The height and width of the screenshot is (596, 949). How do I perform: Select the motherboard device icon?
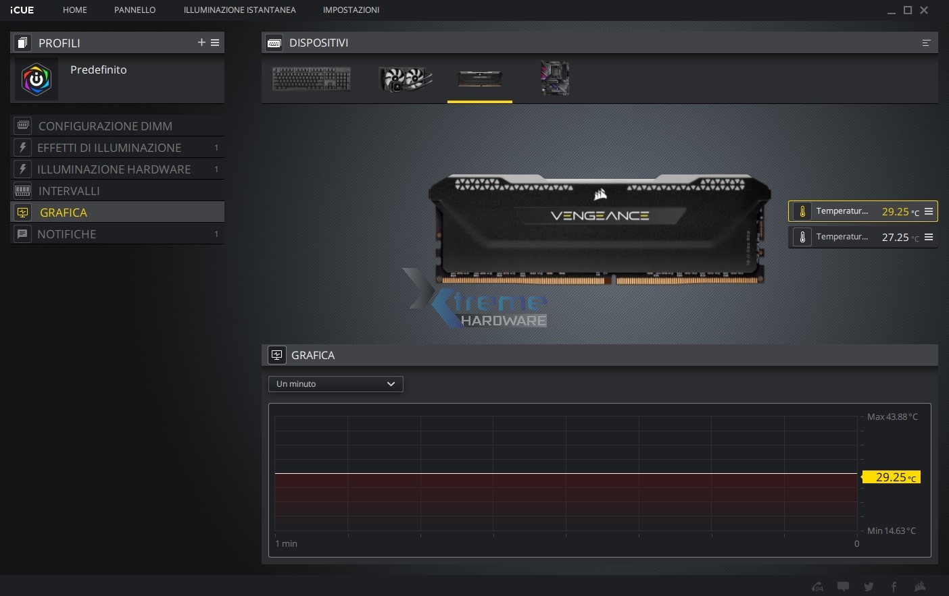point(555,79)
